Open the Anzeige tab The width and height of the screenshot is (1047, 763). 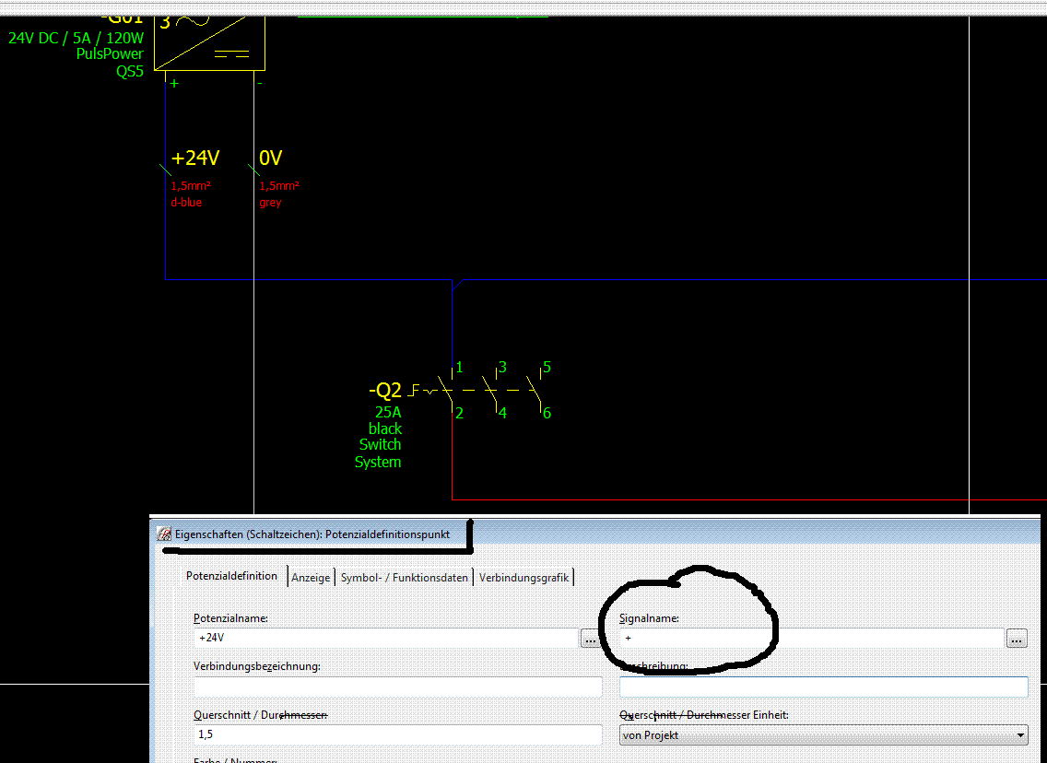pyautogui.click(x=311, y=578)
